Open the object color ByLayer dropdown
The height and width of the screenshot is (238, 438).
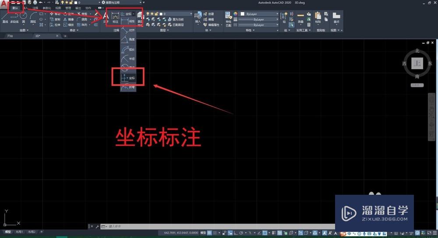point(259,14)
